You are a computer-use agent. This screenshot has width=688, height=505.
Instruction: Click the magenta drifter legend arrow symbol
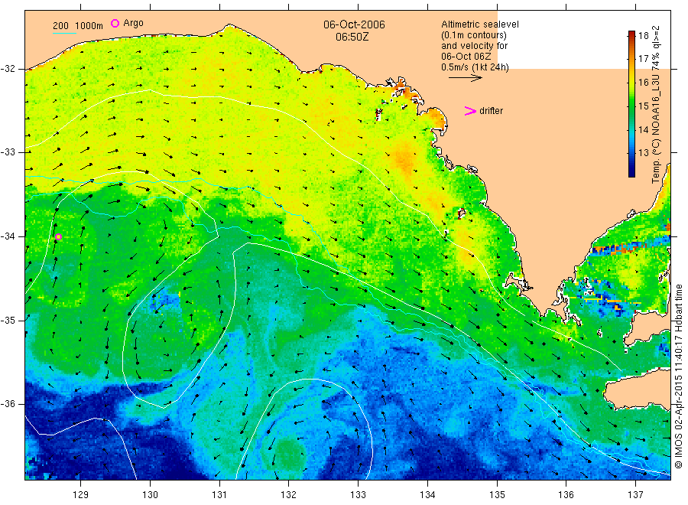point(470,111)
